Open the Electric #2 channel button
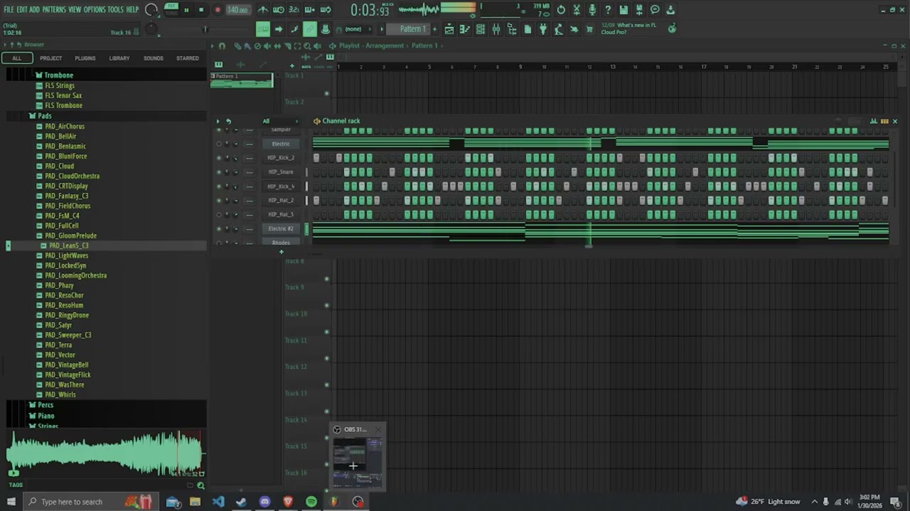Image resolution: width=910 pixels, height=511 pixels. tap(281, 229)
